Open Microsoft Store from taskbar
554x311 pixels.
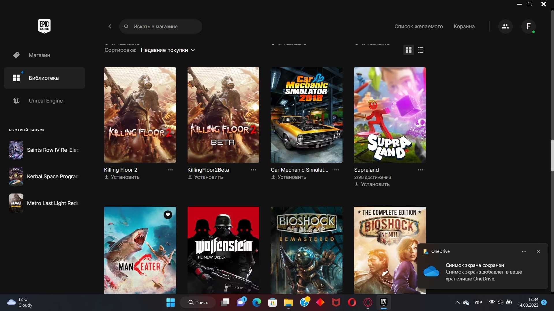[272, 303]
